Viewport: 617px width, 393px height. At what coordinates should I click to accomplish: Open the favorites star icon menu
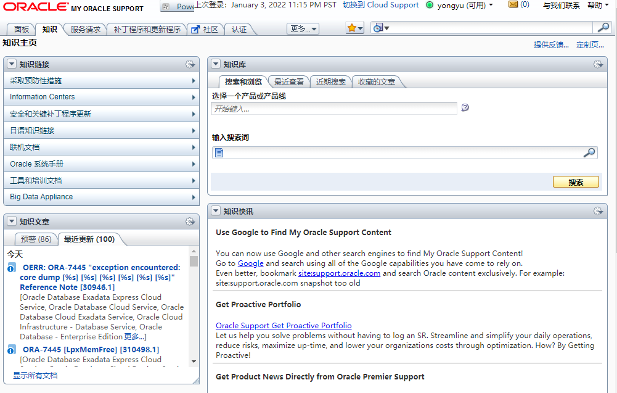pyautogui.click(x=354, y=28)
